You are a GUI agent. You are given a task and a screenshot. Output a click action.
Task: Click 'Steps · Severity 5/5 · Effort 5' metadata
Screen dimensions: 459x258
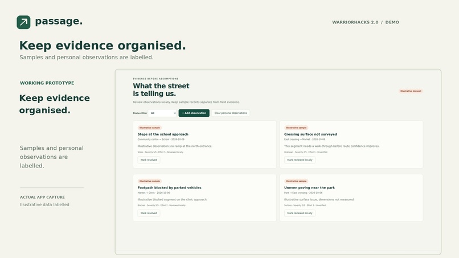151,152
